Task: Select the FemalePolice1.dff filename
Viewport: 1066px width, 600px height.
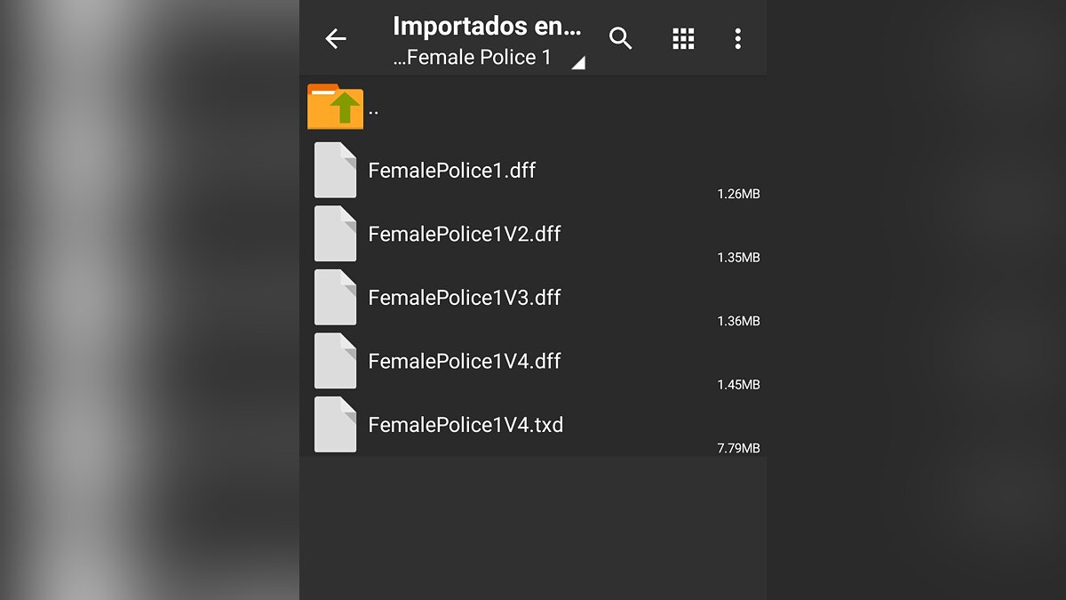Action: pyautogui.click(x=452, y=170)
